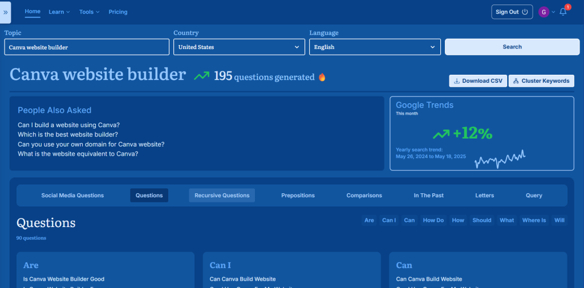Click 'Can you use your own domain' question
This screenshot has height=288, width=584.
pos(91,144)
